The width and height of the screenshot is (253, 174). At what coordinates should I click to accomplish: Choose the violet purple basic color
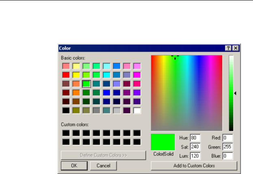[137, 93]
